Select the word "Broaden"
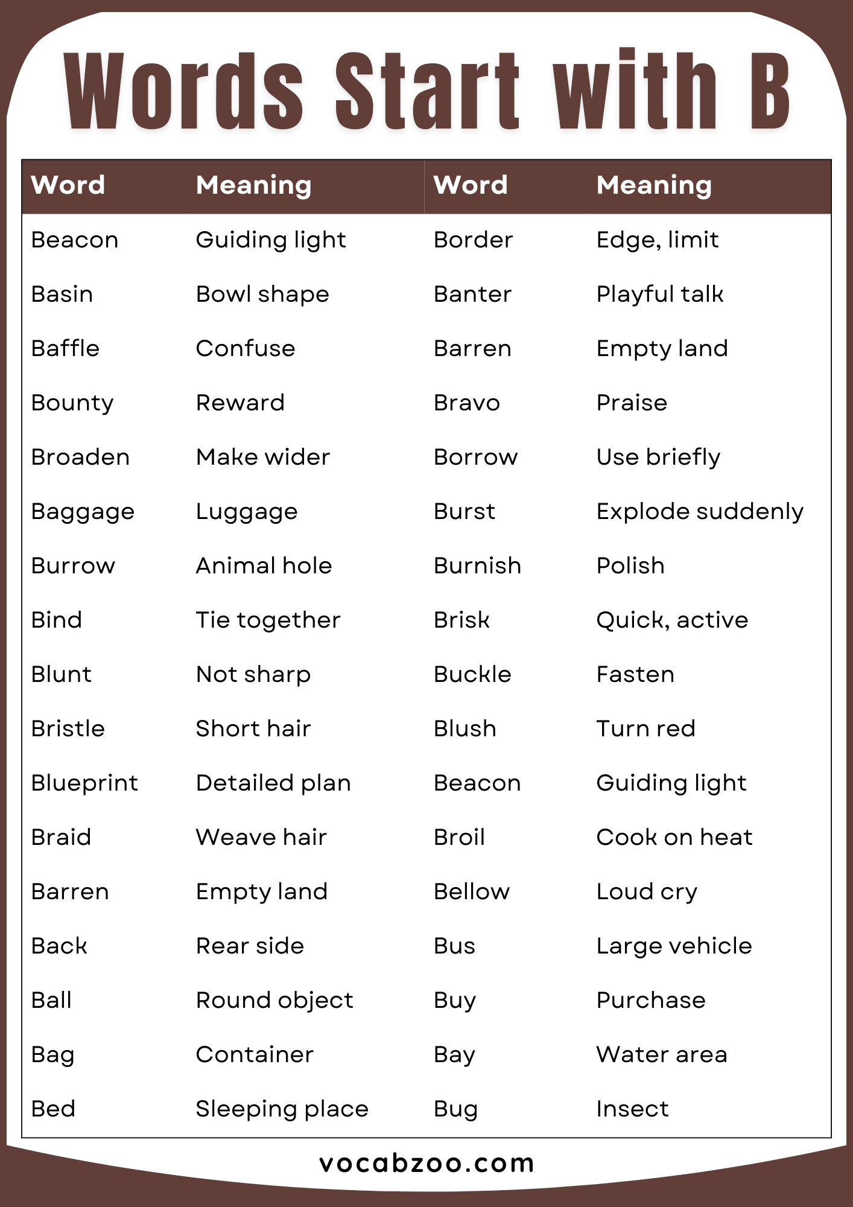 80,457
